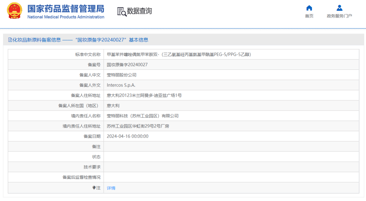Viewport: 366px width, 201px height.
Task: Click the national emblem logo
Action: 15,11
